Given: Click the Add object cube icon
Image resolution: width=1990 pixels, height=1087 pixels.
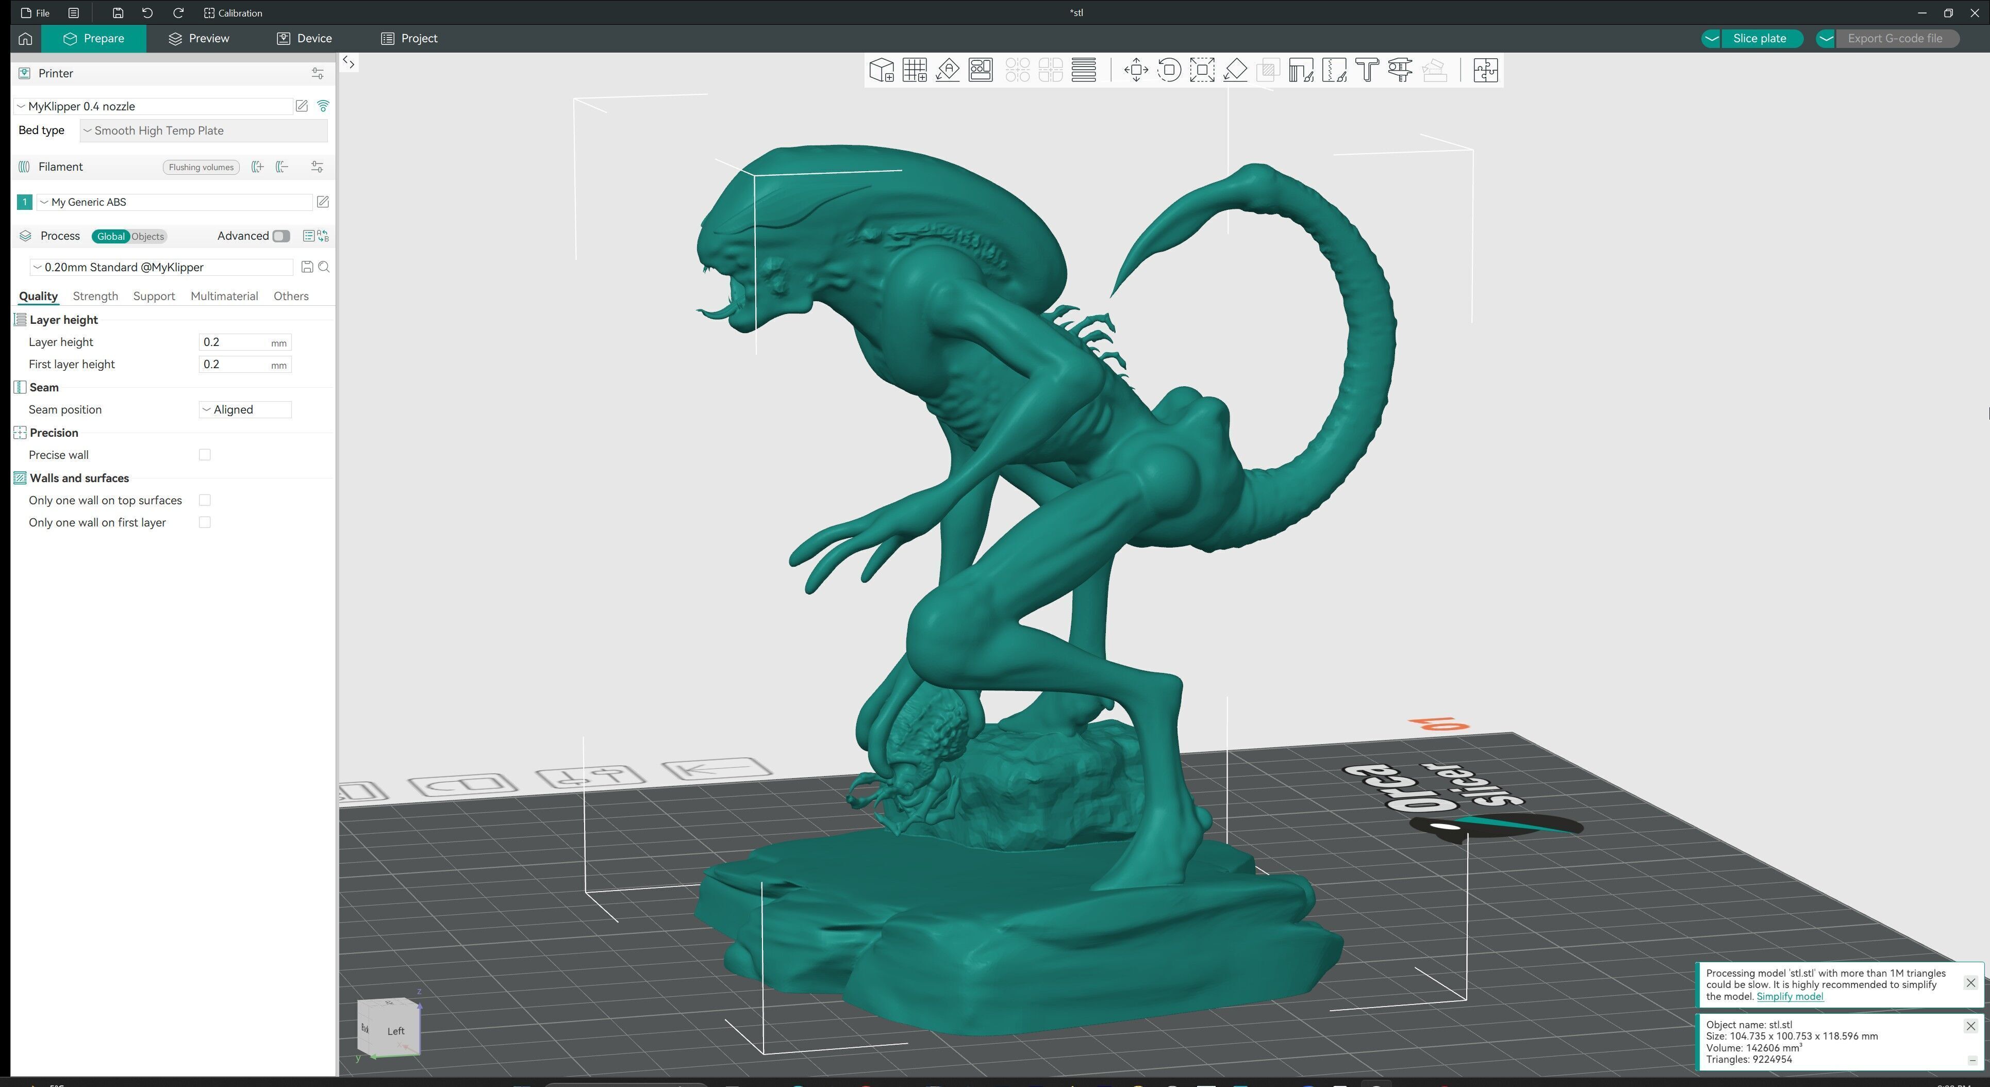Looking at the screenshot, I should coord(882,70).
